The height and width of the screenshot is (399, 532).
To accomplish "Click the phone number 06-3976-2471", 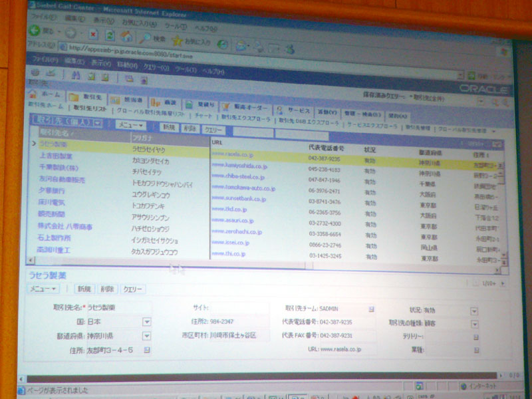I will pos(324,191).
